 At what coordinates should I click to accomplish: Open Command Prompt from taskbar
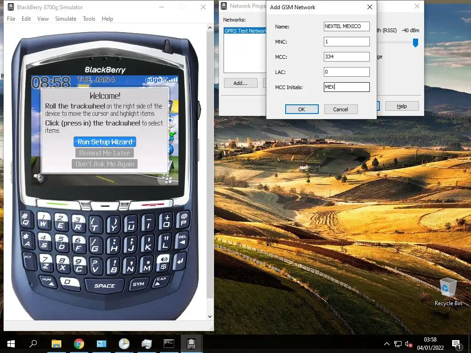click(169, 343)
